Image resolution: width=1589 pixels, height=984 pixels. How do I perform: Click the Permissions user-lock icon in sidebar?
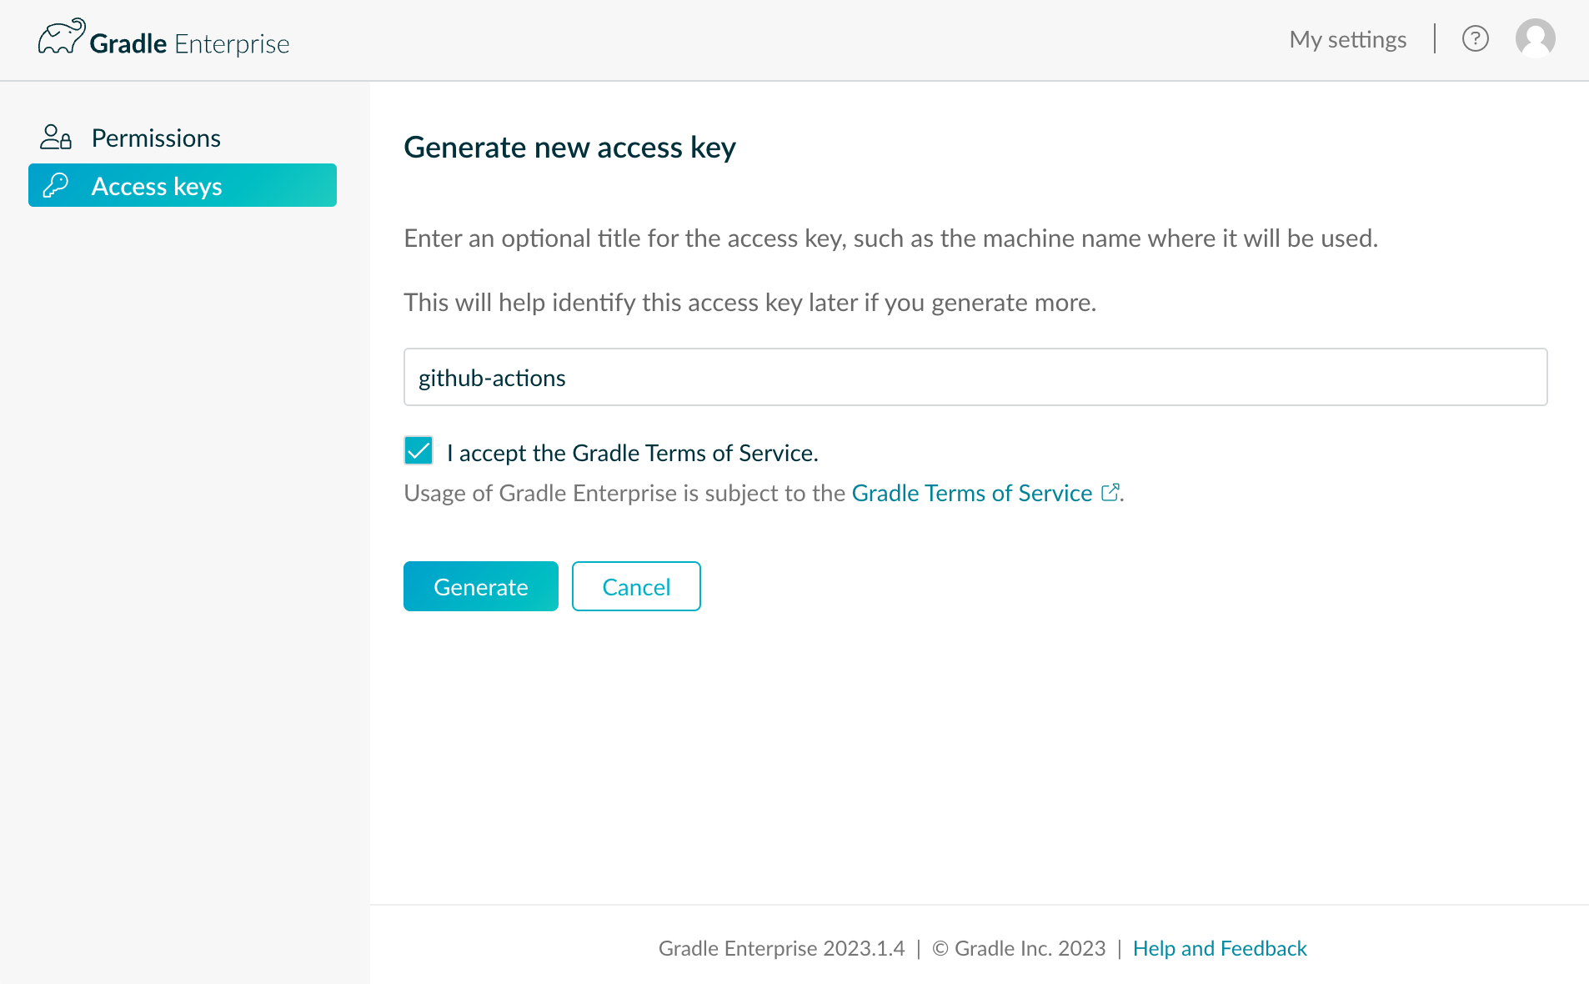point(56,138)
